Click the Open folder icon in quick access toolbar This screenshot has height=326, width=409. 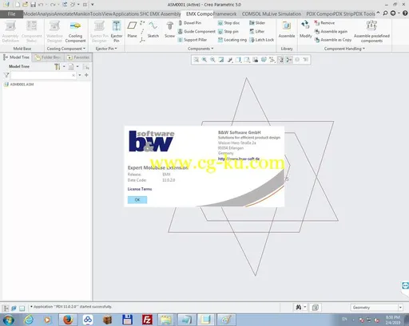point(25,5)
